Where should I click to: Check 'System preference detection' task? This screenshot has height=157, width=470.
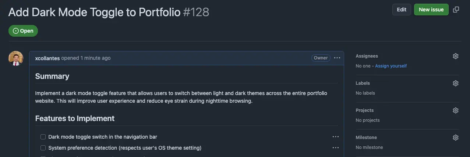[43, 148]
